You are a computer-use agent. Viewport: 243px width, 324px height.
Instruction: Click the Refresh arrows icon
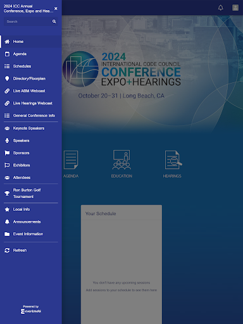pyautogui.click(x=7, y=251)
